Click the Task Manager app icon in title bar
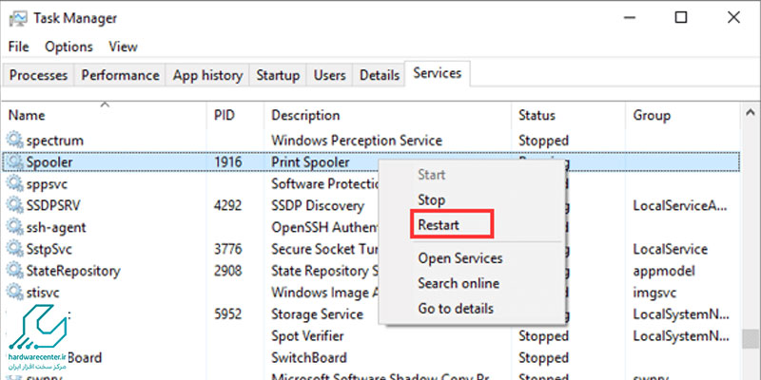761x380 pixels. click(x=16, y=17)
